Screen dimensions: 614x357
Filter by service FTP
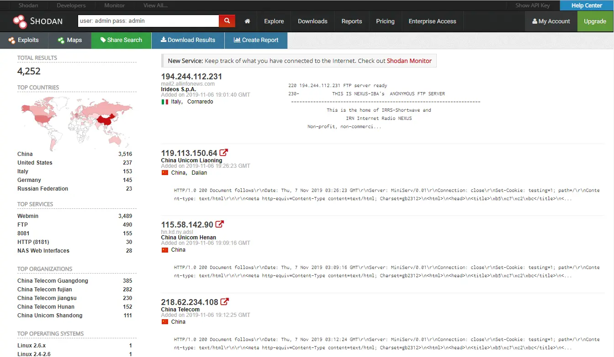point(22,225)
